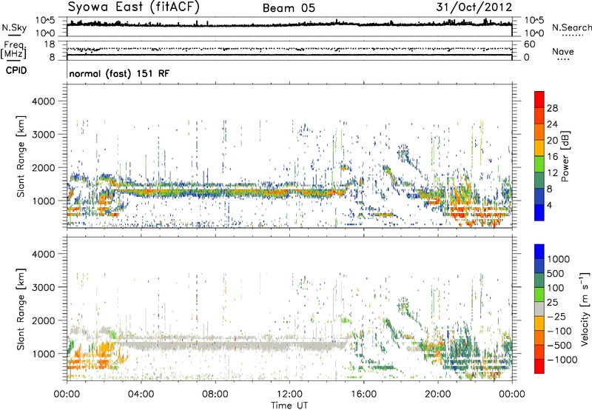Click the 'CPID' label

(x=16, y=70)
